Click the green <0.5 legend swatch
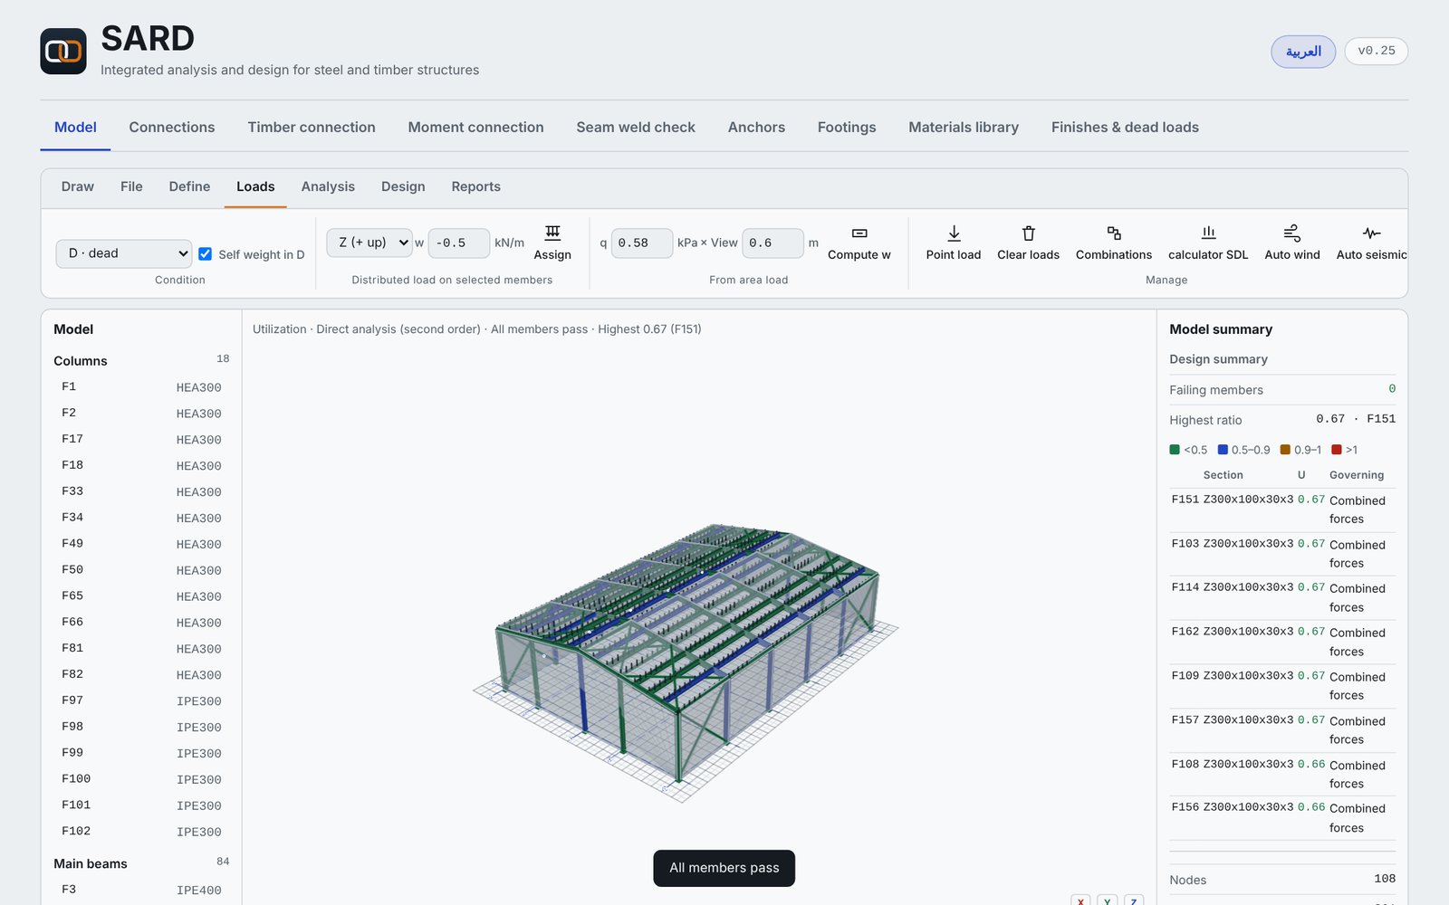This screenshot has width=1449, height=905. pos(1175,450)
